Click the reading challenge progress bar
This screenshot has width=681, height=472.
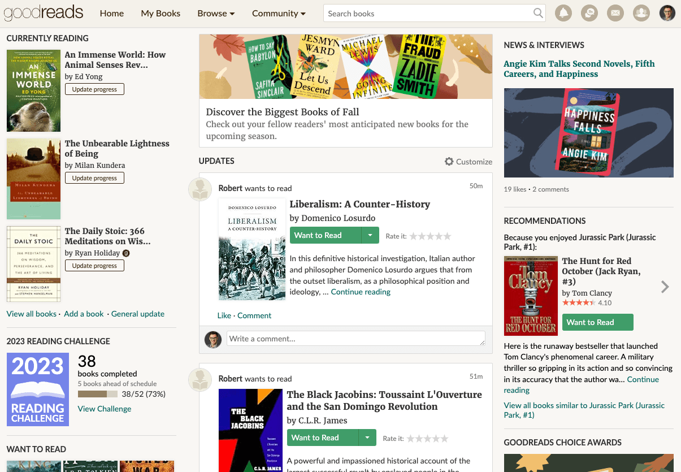98,394
